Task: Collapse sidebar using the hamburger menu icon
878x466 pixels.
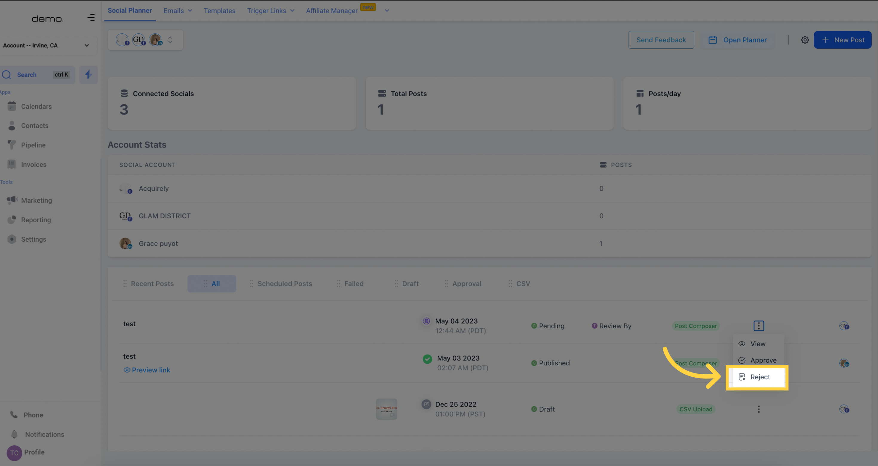Action: pyautogui.click(x=91, y=18)
